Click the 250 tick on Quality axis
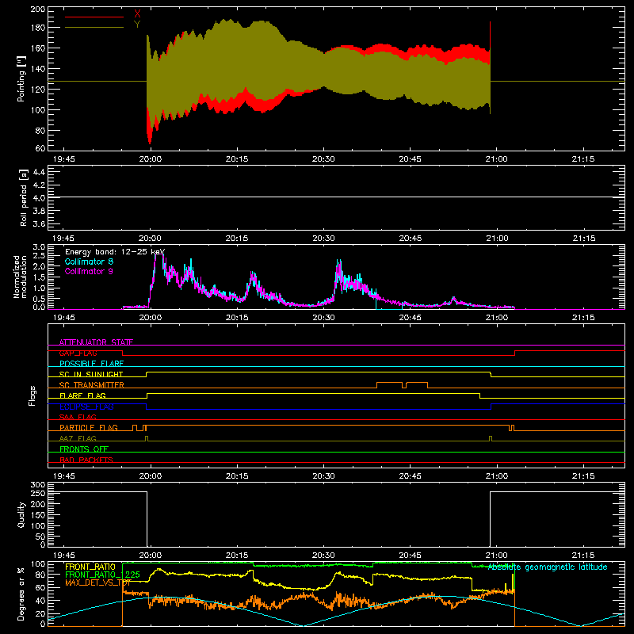634x634 pixels. 37,494
